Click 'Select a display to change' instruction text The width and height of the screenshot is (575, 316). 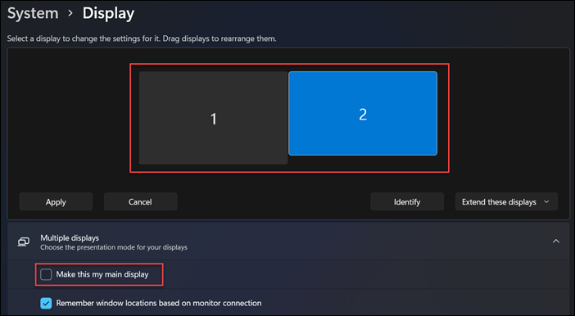pyautogui.click(x=142, y=38)
